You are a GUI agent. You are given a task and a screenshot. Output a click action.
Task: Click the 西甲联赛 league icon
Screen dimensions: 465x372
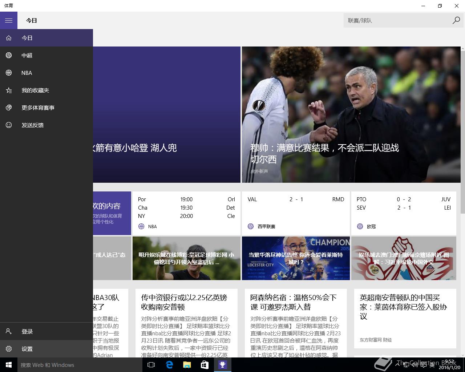click(251, 226)
